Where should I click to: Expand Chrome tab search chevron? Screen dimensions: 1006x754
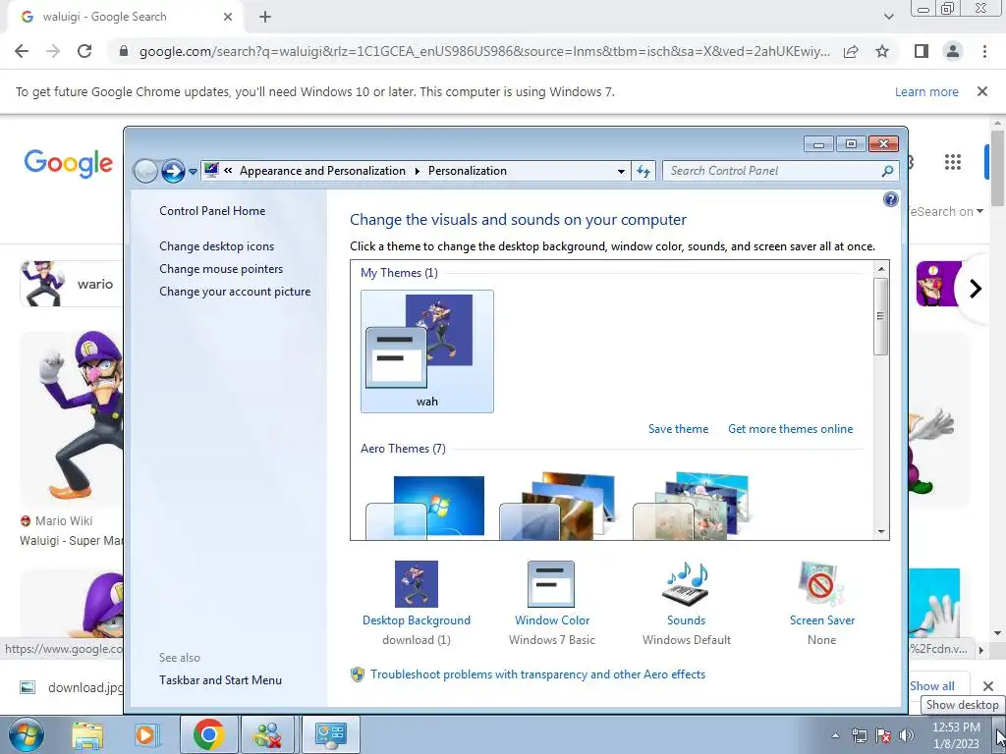(888, 18)
